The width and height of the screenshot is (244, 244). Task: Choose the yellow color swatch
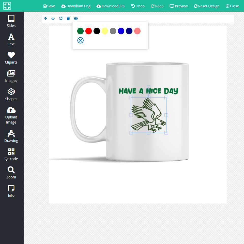pyautogui.click(x=105, y=31)
